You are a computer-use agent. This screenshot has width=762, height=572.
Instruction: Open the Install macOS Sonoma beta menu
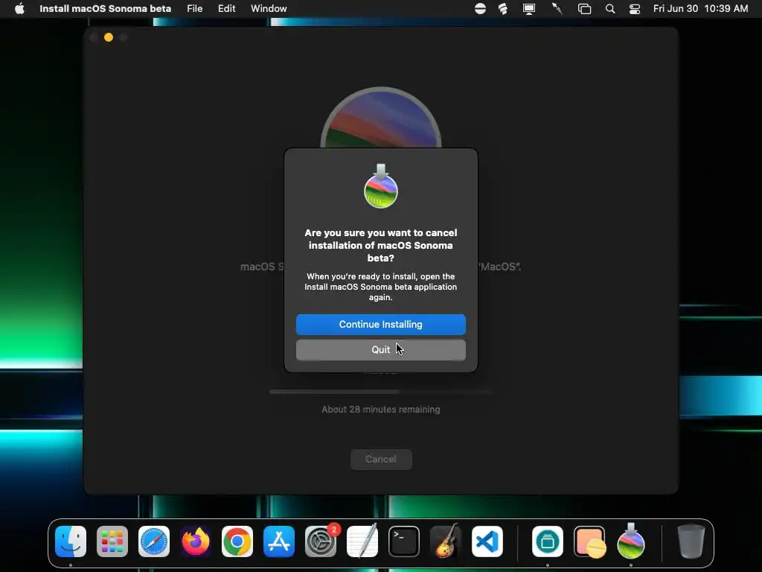(x=105, y=9)
